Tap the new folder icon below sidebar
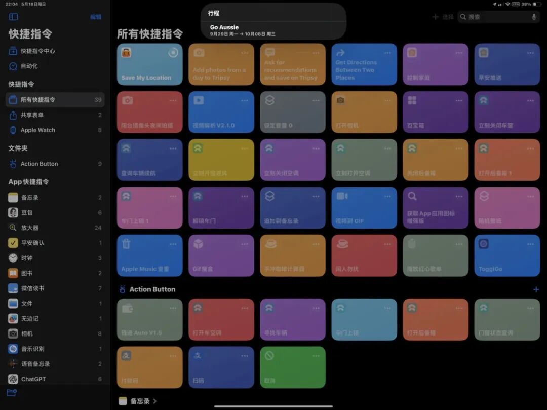Viewport: 547px width, 410px height. pyautogui.click(x=12, y=393)
